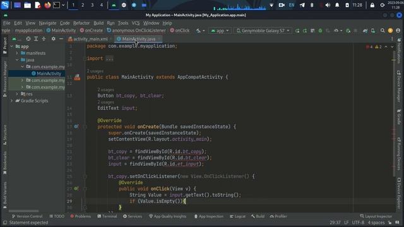Viewport: 404px width, 227px height.
Task: Click the Apply Code Changes icon
Action: coord(312,31)
